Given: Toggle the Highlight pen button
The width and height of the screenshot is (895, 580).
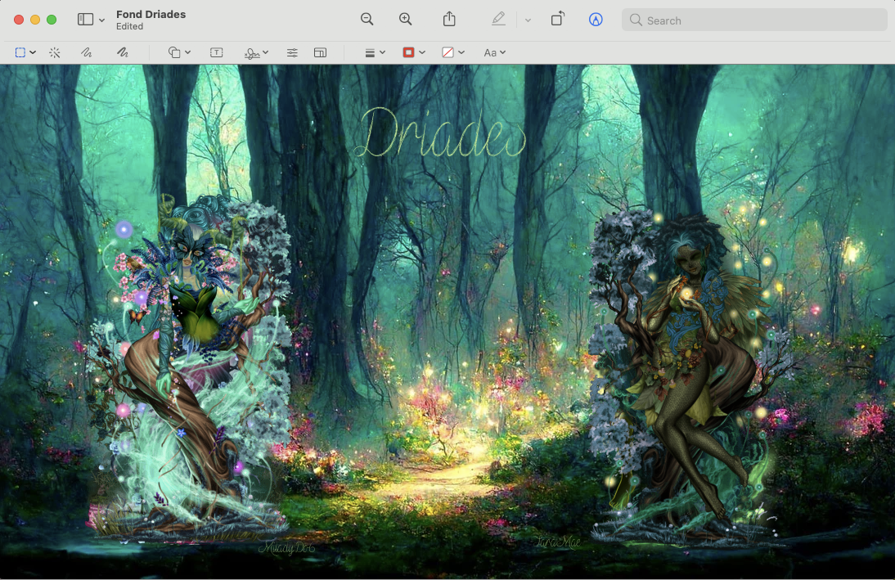Looking at the screenshot, I should pyautogui.click(x=498, y=20).
